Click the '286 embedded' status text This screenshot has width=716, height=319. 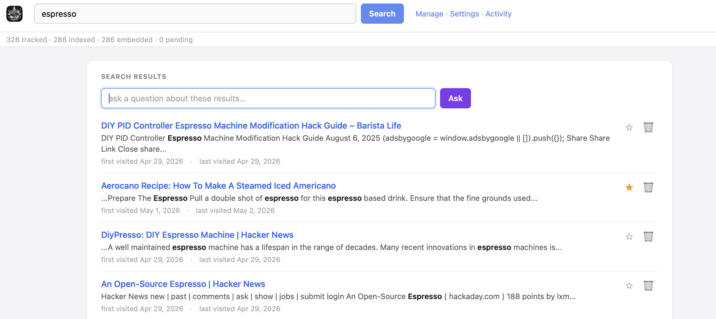127,40
